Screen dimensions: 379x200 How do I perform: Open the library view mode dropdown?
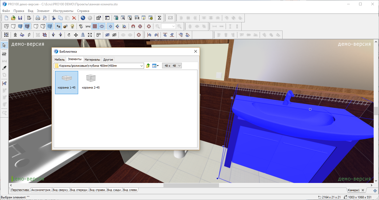[x=155, y=66]
